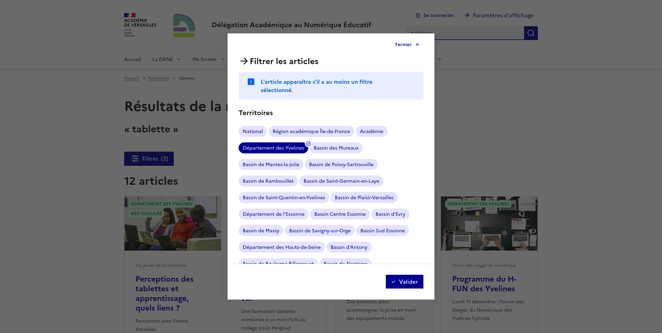Select the Académie filter tag
Screen dimensions: 662x333
point(371,131)
